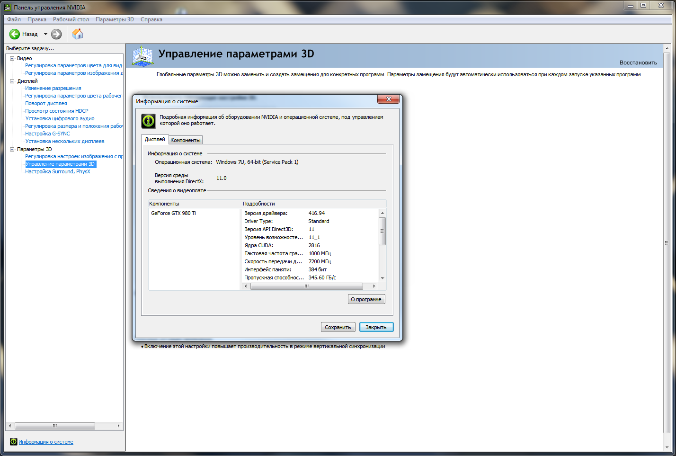
Task: Click the green Back arrow icon
Action: pos(15,34)
